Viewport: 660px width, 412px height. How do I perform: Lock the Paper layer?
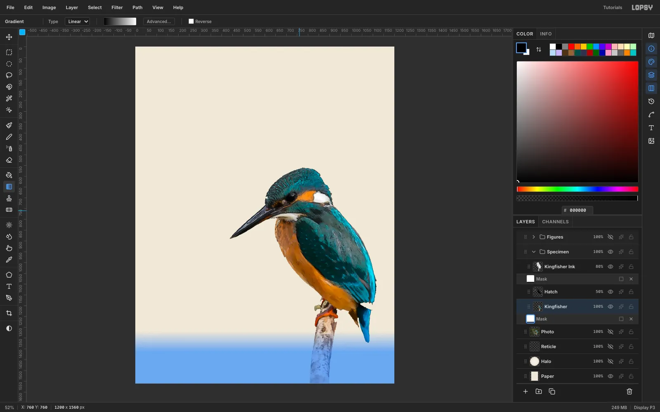(x=631, y=376)
